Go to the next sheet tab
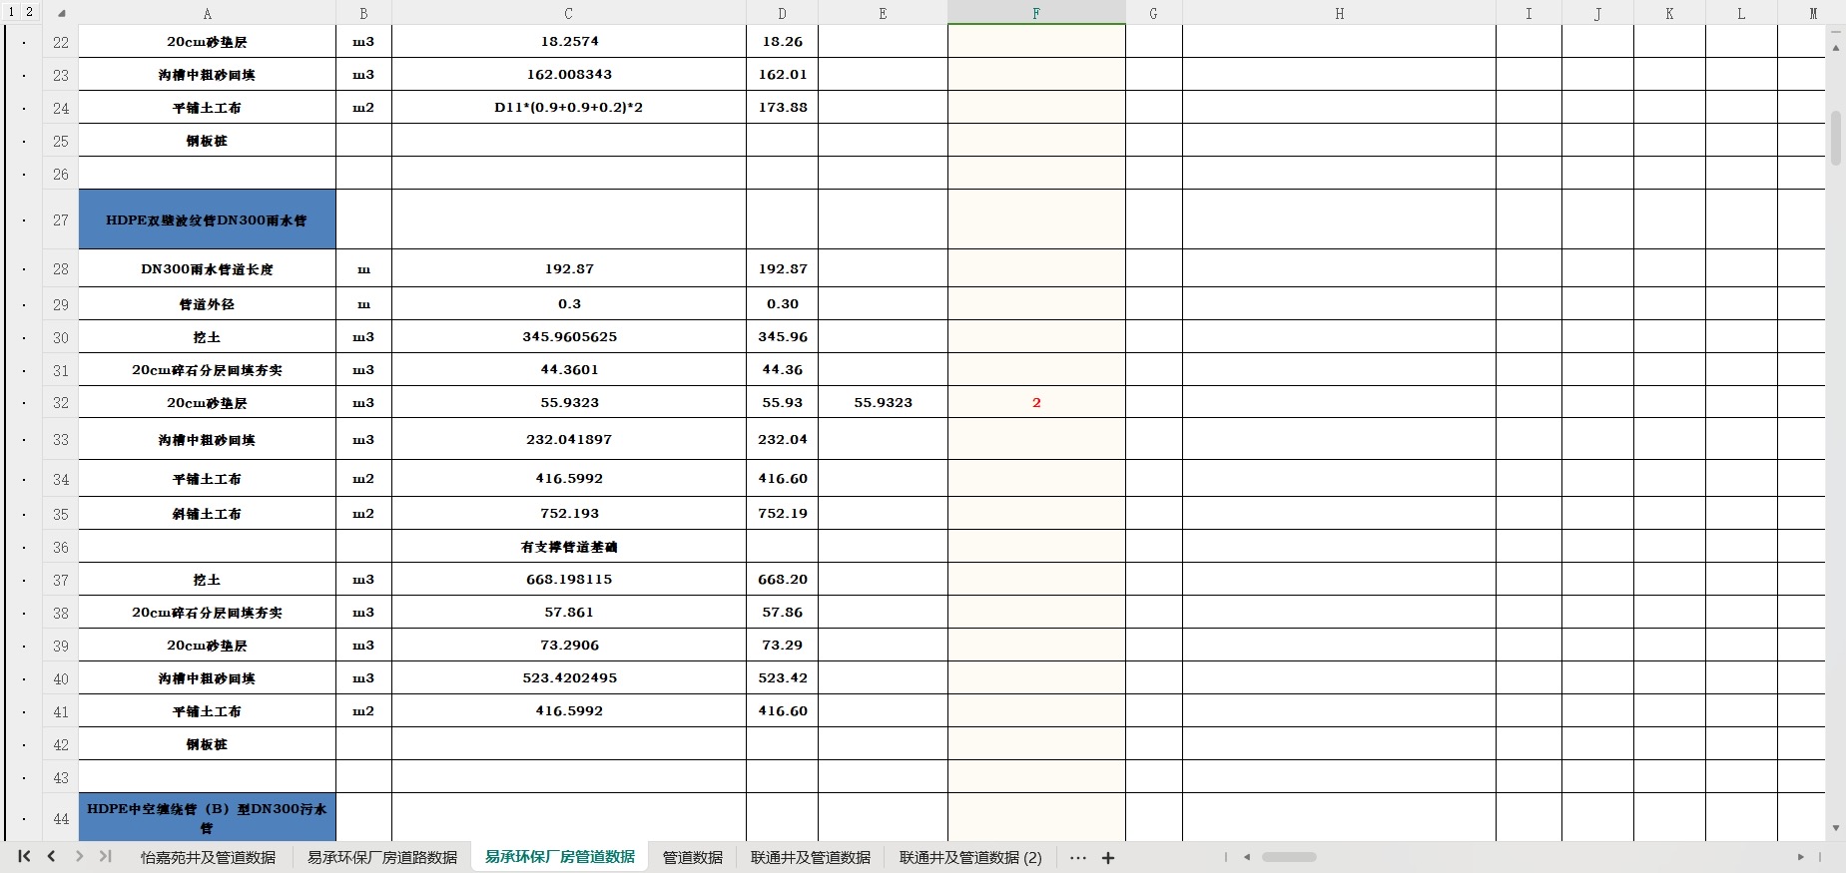 point(79,857)
